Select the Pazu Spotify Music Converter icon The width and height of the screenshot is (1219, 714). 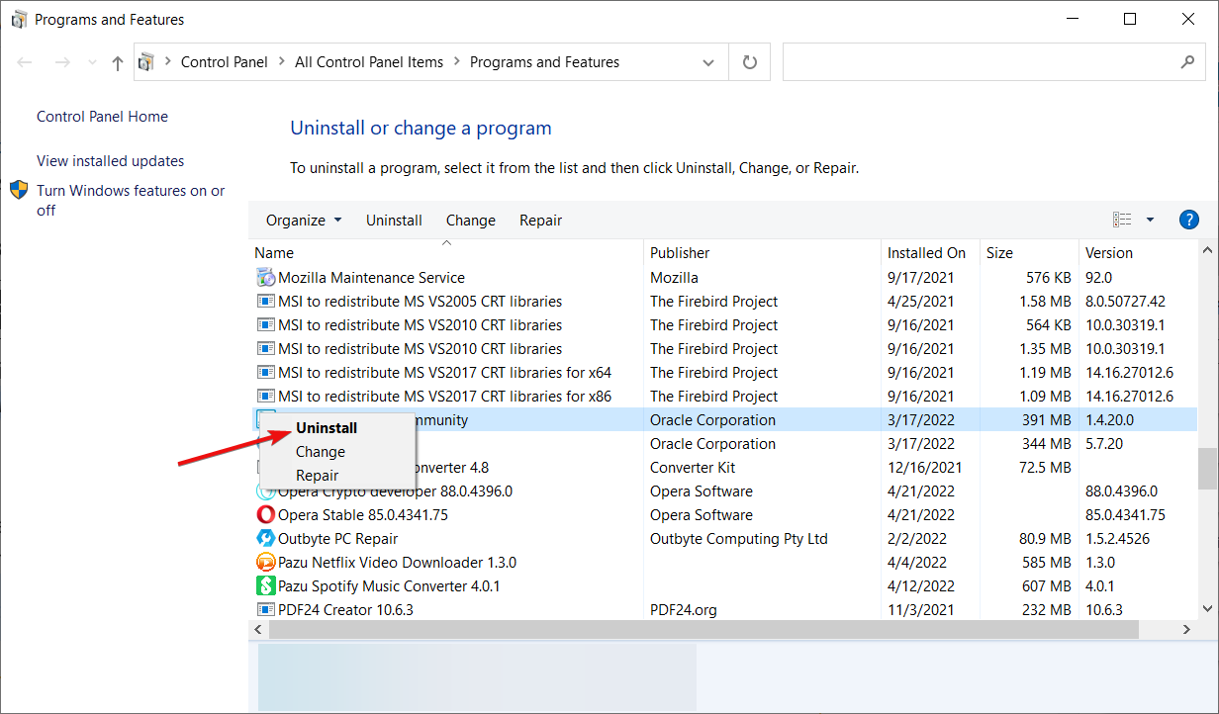pyautogui.click(x=265, y=586)
